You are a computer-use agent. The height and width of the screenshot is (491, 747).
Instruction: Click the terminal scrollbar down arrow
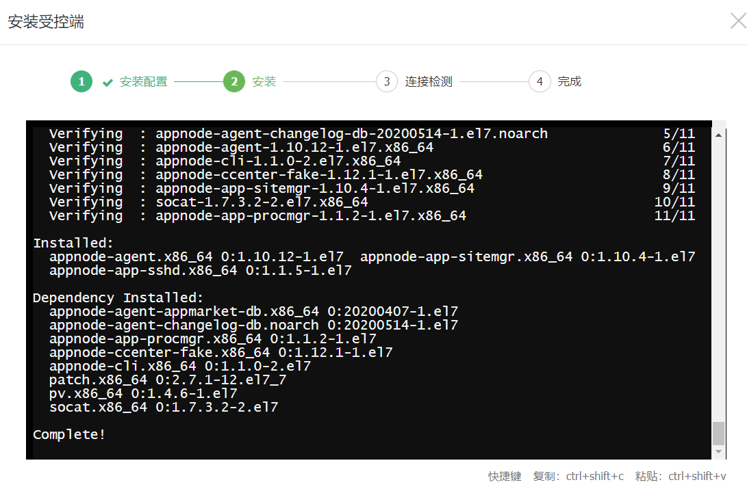coord(718,452)
